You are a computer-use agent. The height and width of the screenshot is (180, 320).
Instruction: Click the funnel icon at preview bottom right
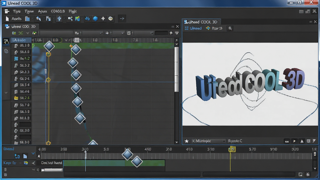[314, 141]
